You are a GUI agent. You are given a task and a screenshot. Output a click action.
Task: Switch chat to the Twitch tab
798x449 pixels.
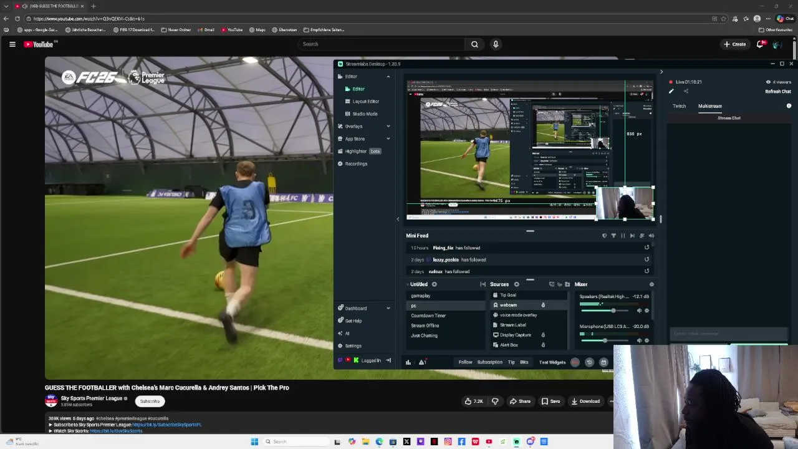coord(679,106)
